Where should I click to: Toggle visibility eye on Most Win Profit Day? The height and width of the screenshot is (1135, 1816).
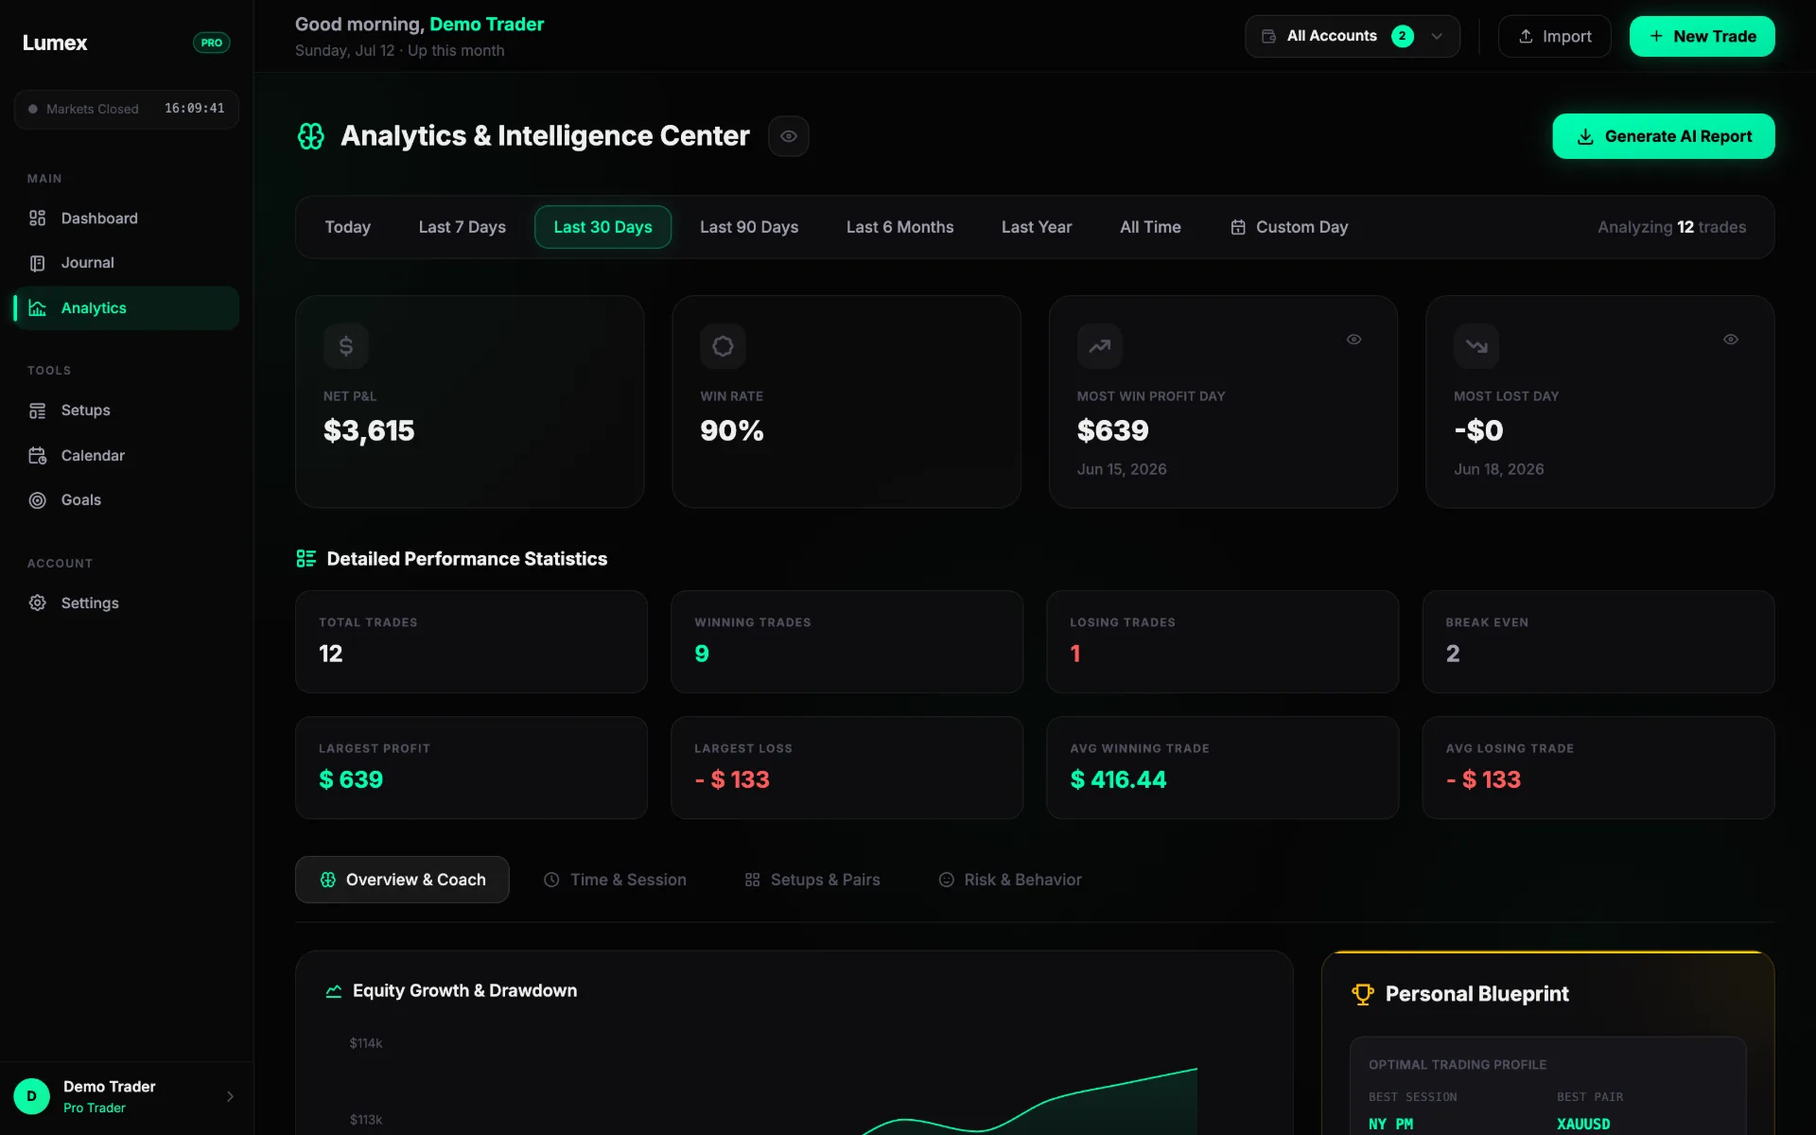pos(1354,340)
